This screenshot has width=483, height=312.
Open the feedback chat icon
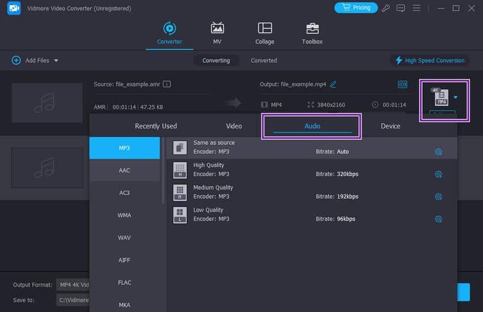pos(401,8)
